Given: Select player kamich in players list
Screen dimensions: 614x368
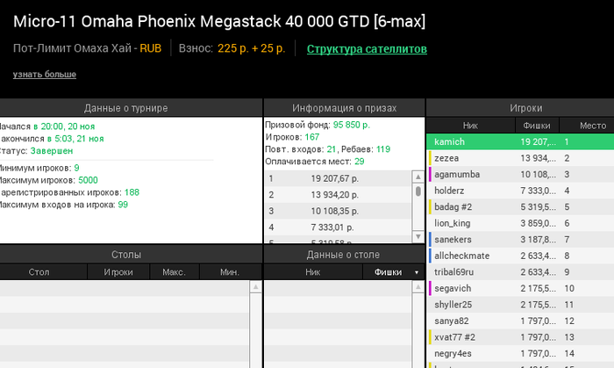Looking at the screenshot, I should pos(520,142).
